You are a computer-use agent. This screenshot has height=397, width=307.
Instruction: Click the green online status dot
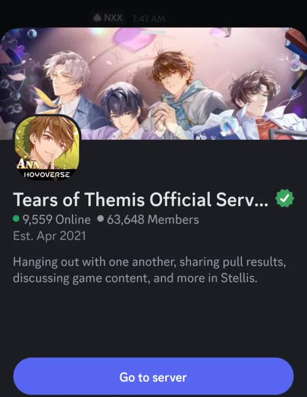tap(16, 219)
